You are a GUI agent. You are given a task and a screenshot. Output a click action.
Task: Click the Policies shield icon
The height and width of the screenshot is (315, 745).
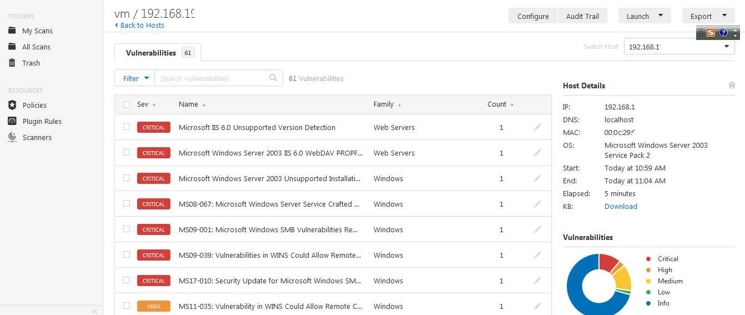12,105
